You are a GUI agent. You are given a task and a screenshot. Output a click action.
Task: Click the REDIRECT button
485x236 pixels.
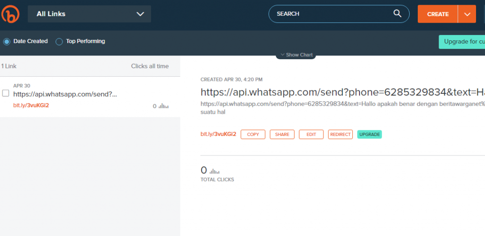pos(341,135)
